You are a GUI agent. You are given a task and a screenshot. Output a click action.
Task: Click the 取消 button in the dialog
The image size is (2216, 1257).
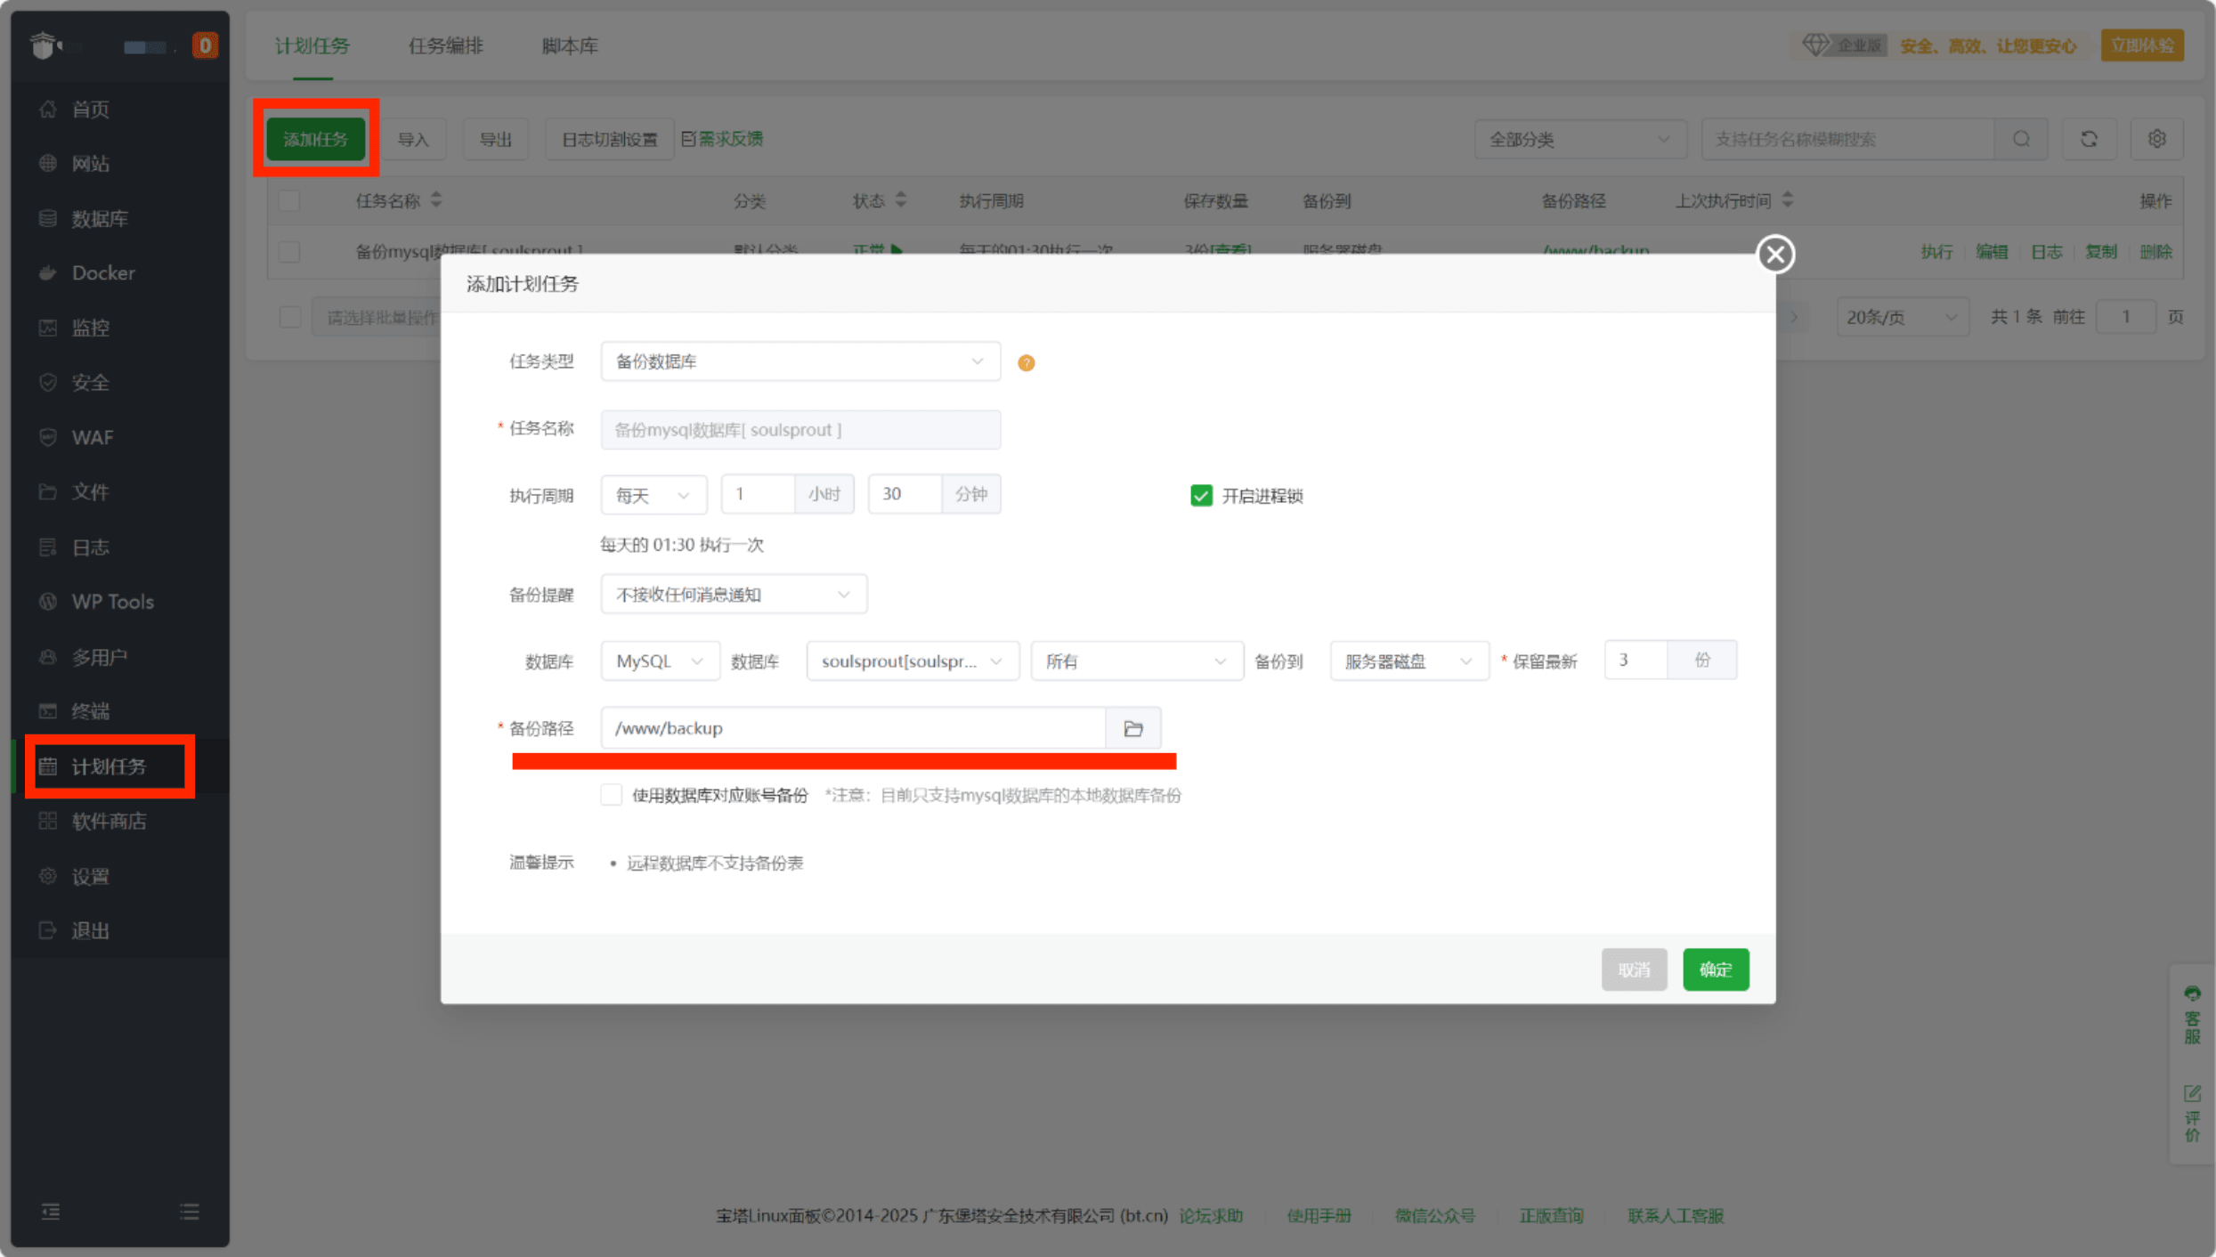(1633, 969)
